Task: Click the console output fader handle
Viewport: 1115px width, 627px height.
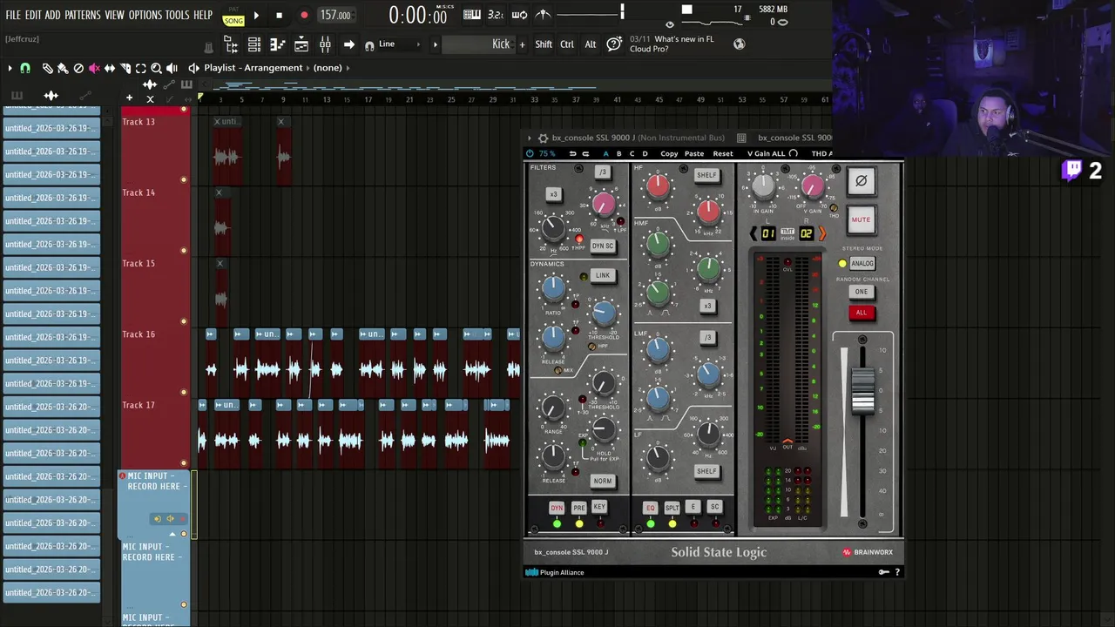Action: click(x=862, y=390)
